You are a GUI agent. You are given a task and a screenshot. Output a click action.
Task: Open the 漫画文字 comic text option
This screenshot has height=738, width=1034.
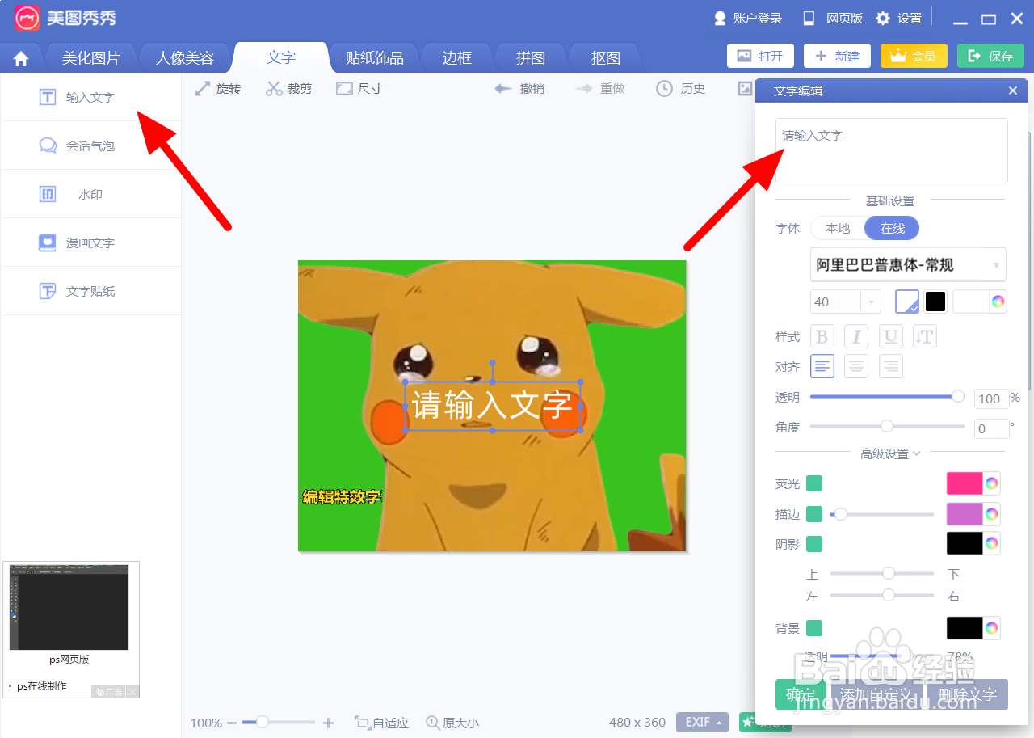(78, 242)
